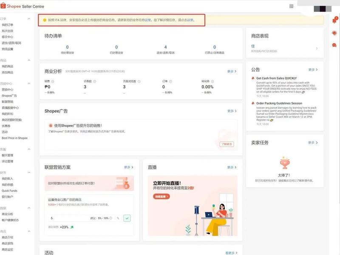This screenshot has height=255, width=340.
Task: Open the apps grid icon in header
Action: (x=292, y=6)
